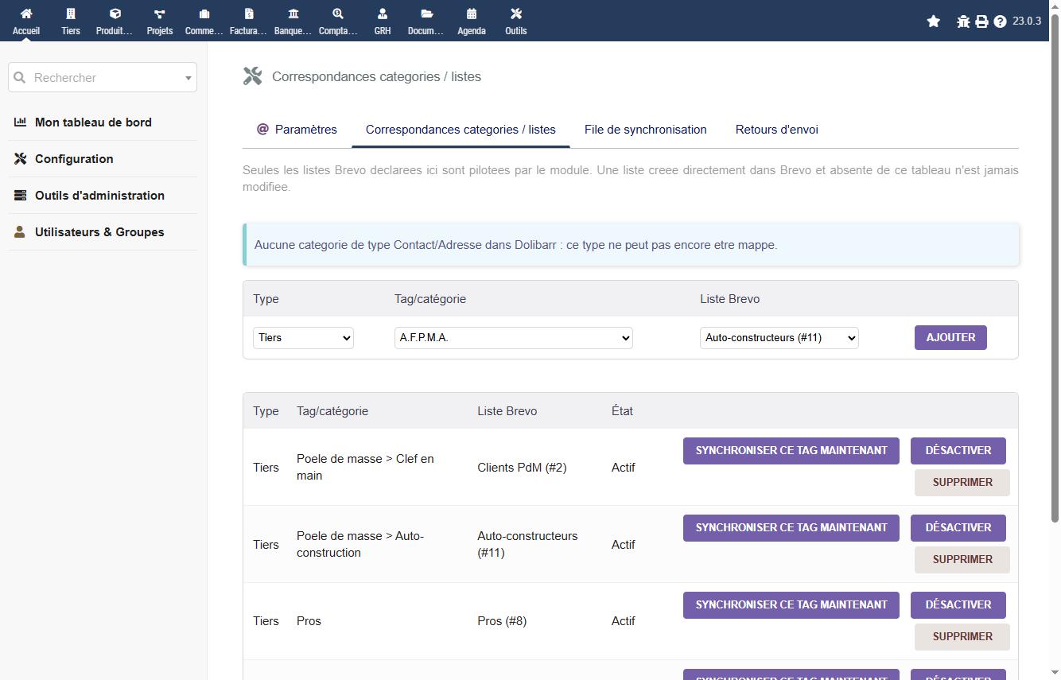Click the tools icon beside page title
This screenshot has height=680, width=1061.
click(x=253, y=76)
